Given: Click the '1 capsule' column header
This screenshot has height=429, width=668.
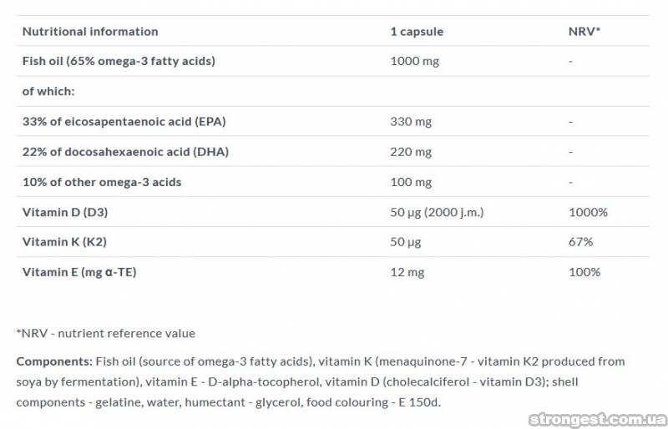Looking at the screenshot, I should click(x=417, y=32).
